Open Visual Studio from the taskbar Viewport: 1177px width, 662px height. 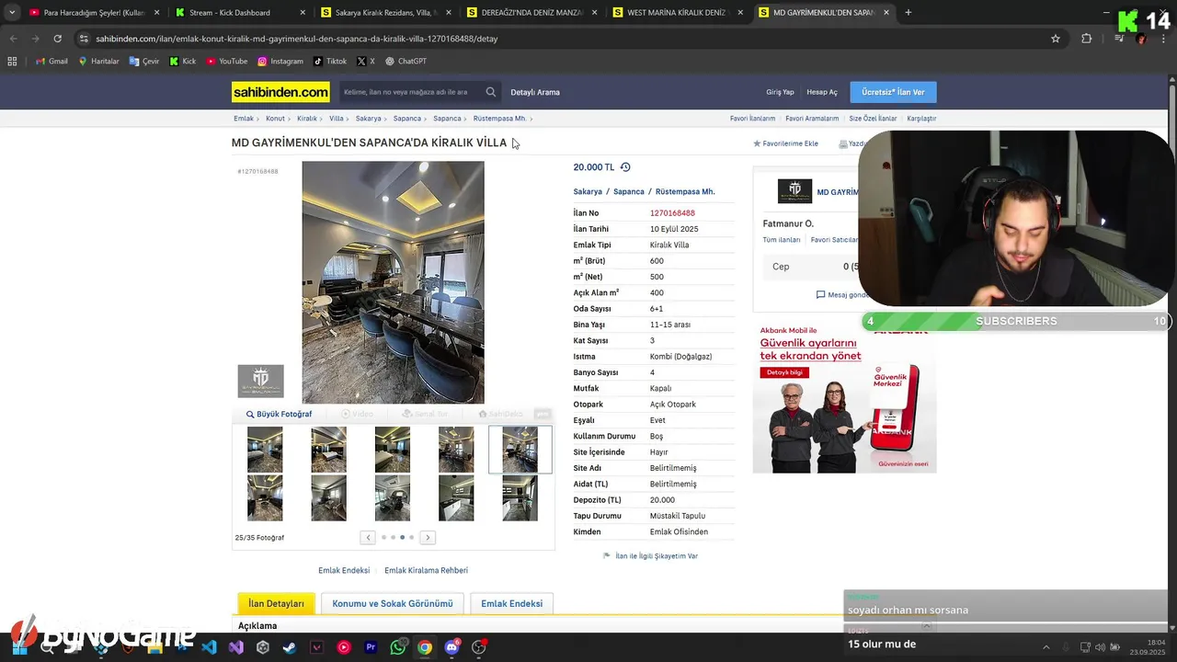pos(236,647)
